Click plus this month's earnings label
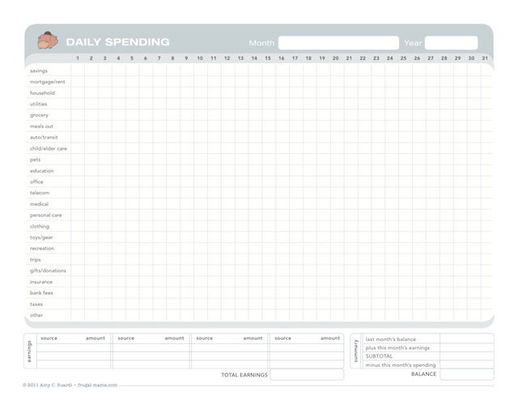This screenshot has height=400, width=518. [x=397, y=347]
